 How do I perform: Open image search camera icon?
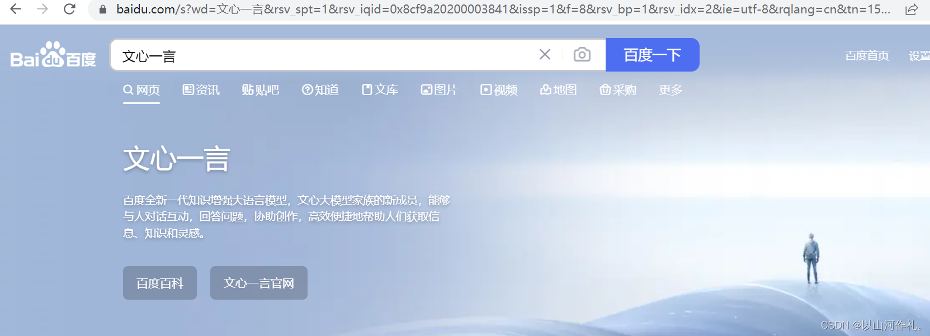(582, 54)
